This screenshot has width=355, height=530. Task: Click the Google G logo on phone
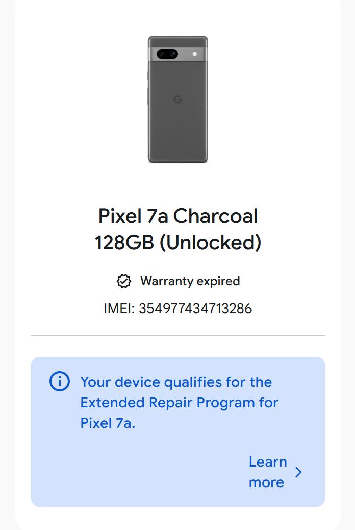coord(177,99)
